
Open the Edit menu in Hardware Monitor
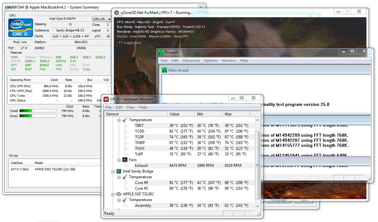point(119,107)
